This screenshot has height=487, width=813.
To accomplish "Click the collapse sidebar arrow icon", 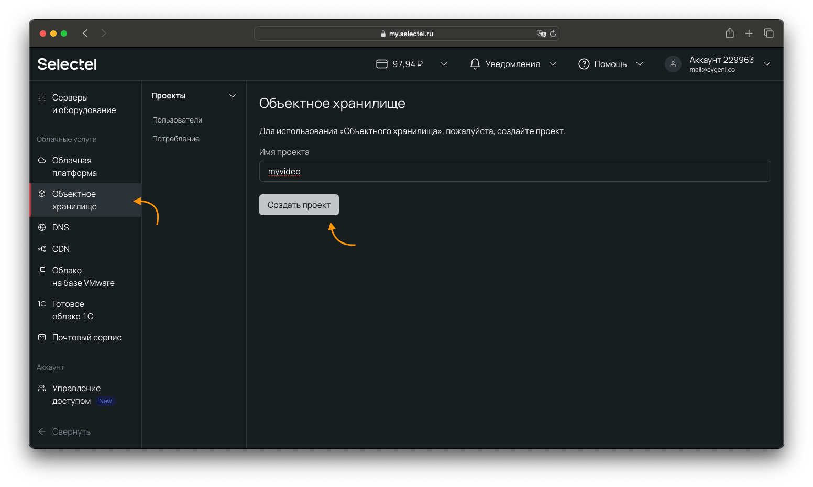I will (x=42, y=431).
